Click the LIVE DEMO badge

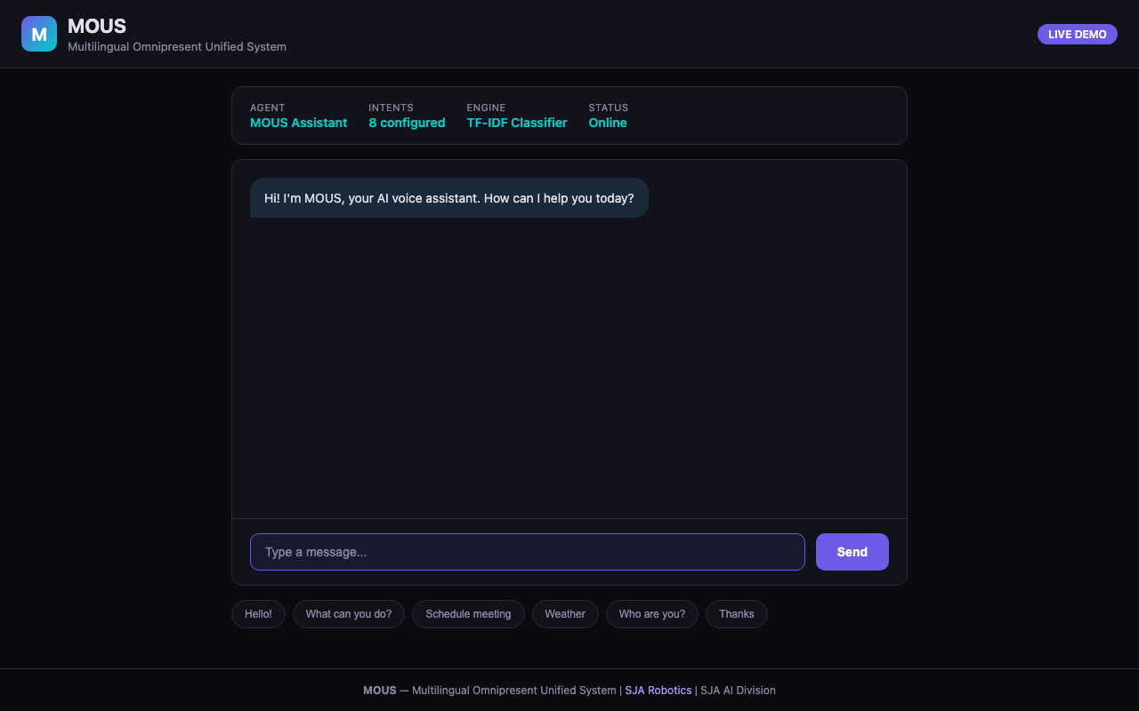1077,34
